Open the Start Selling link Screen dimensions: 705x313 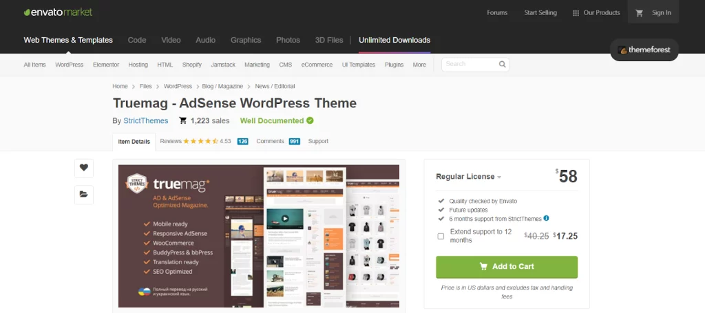pyautogui.click(x=540, y=13)
